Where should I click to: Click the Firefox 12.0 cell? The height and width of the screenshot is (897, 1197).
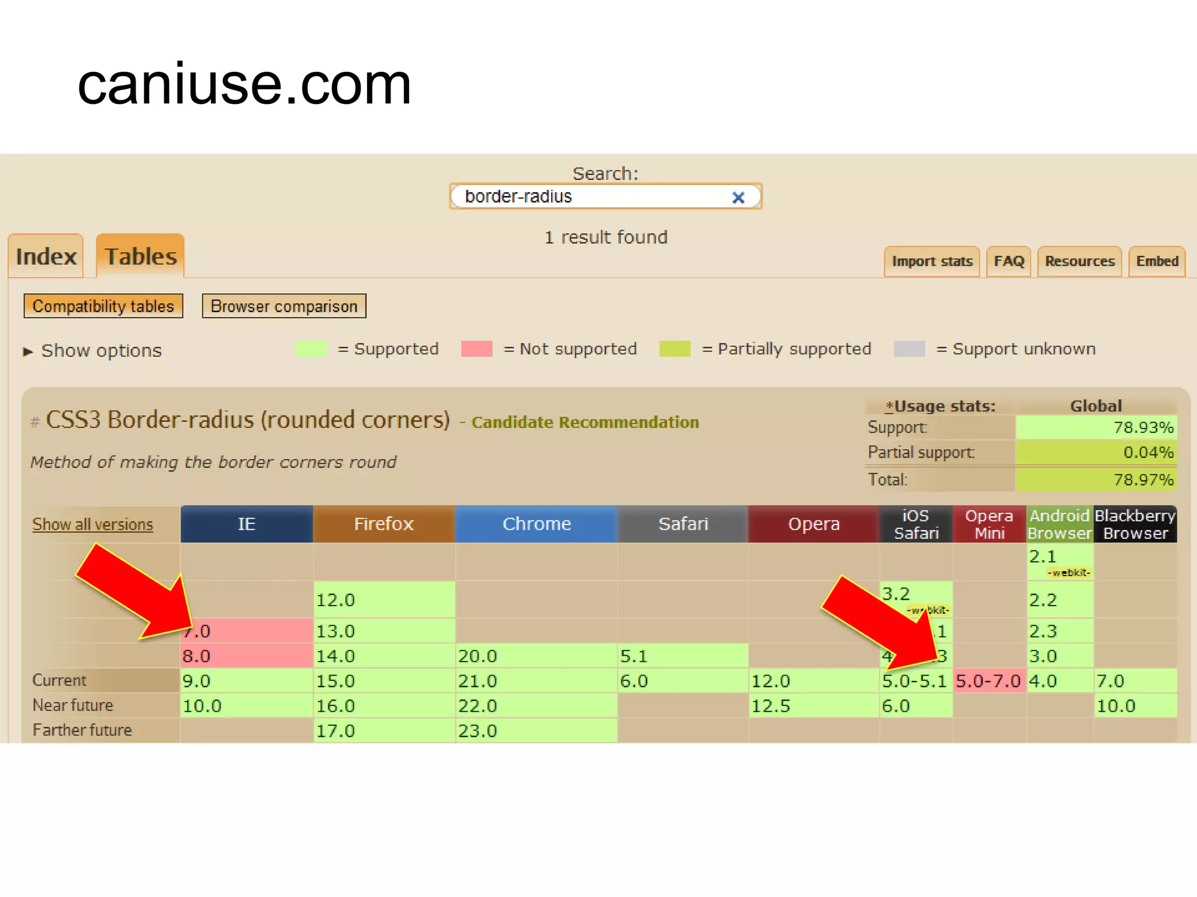[384, 599]
